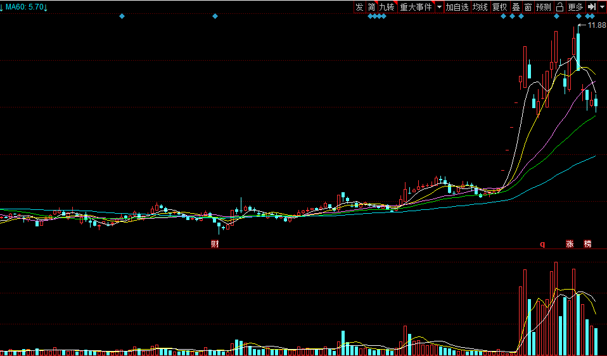The width and height of the screenshot is (607, 356).
Task: Click the 发 toolbar button
Action: tap(360, 7)
